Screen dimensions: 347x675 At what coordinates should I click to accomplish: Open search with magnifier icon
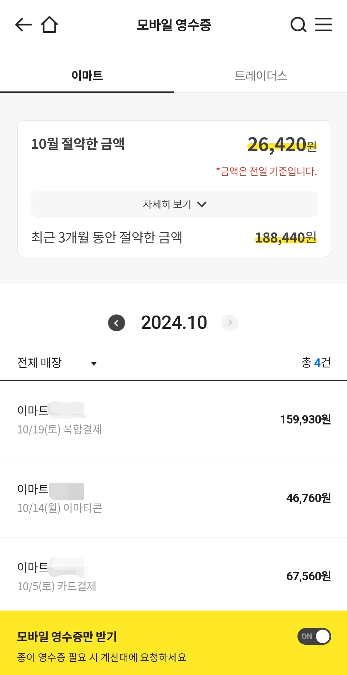click(x=298, y=25)
